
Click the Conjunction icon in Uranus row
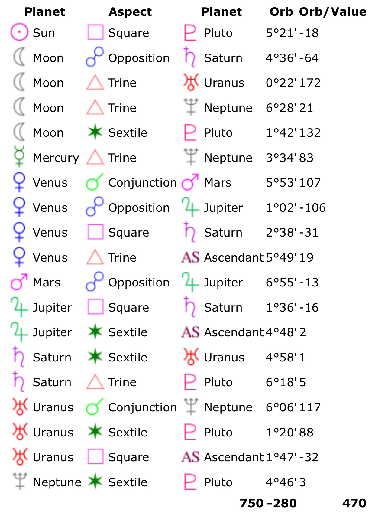pyautogui.click(x=95, y=406)
